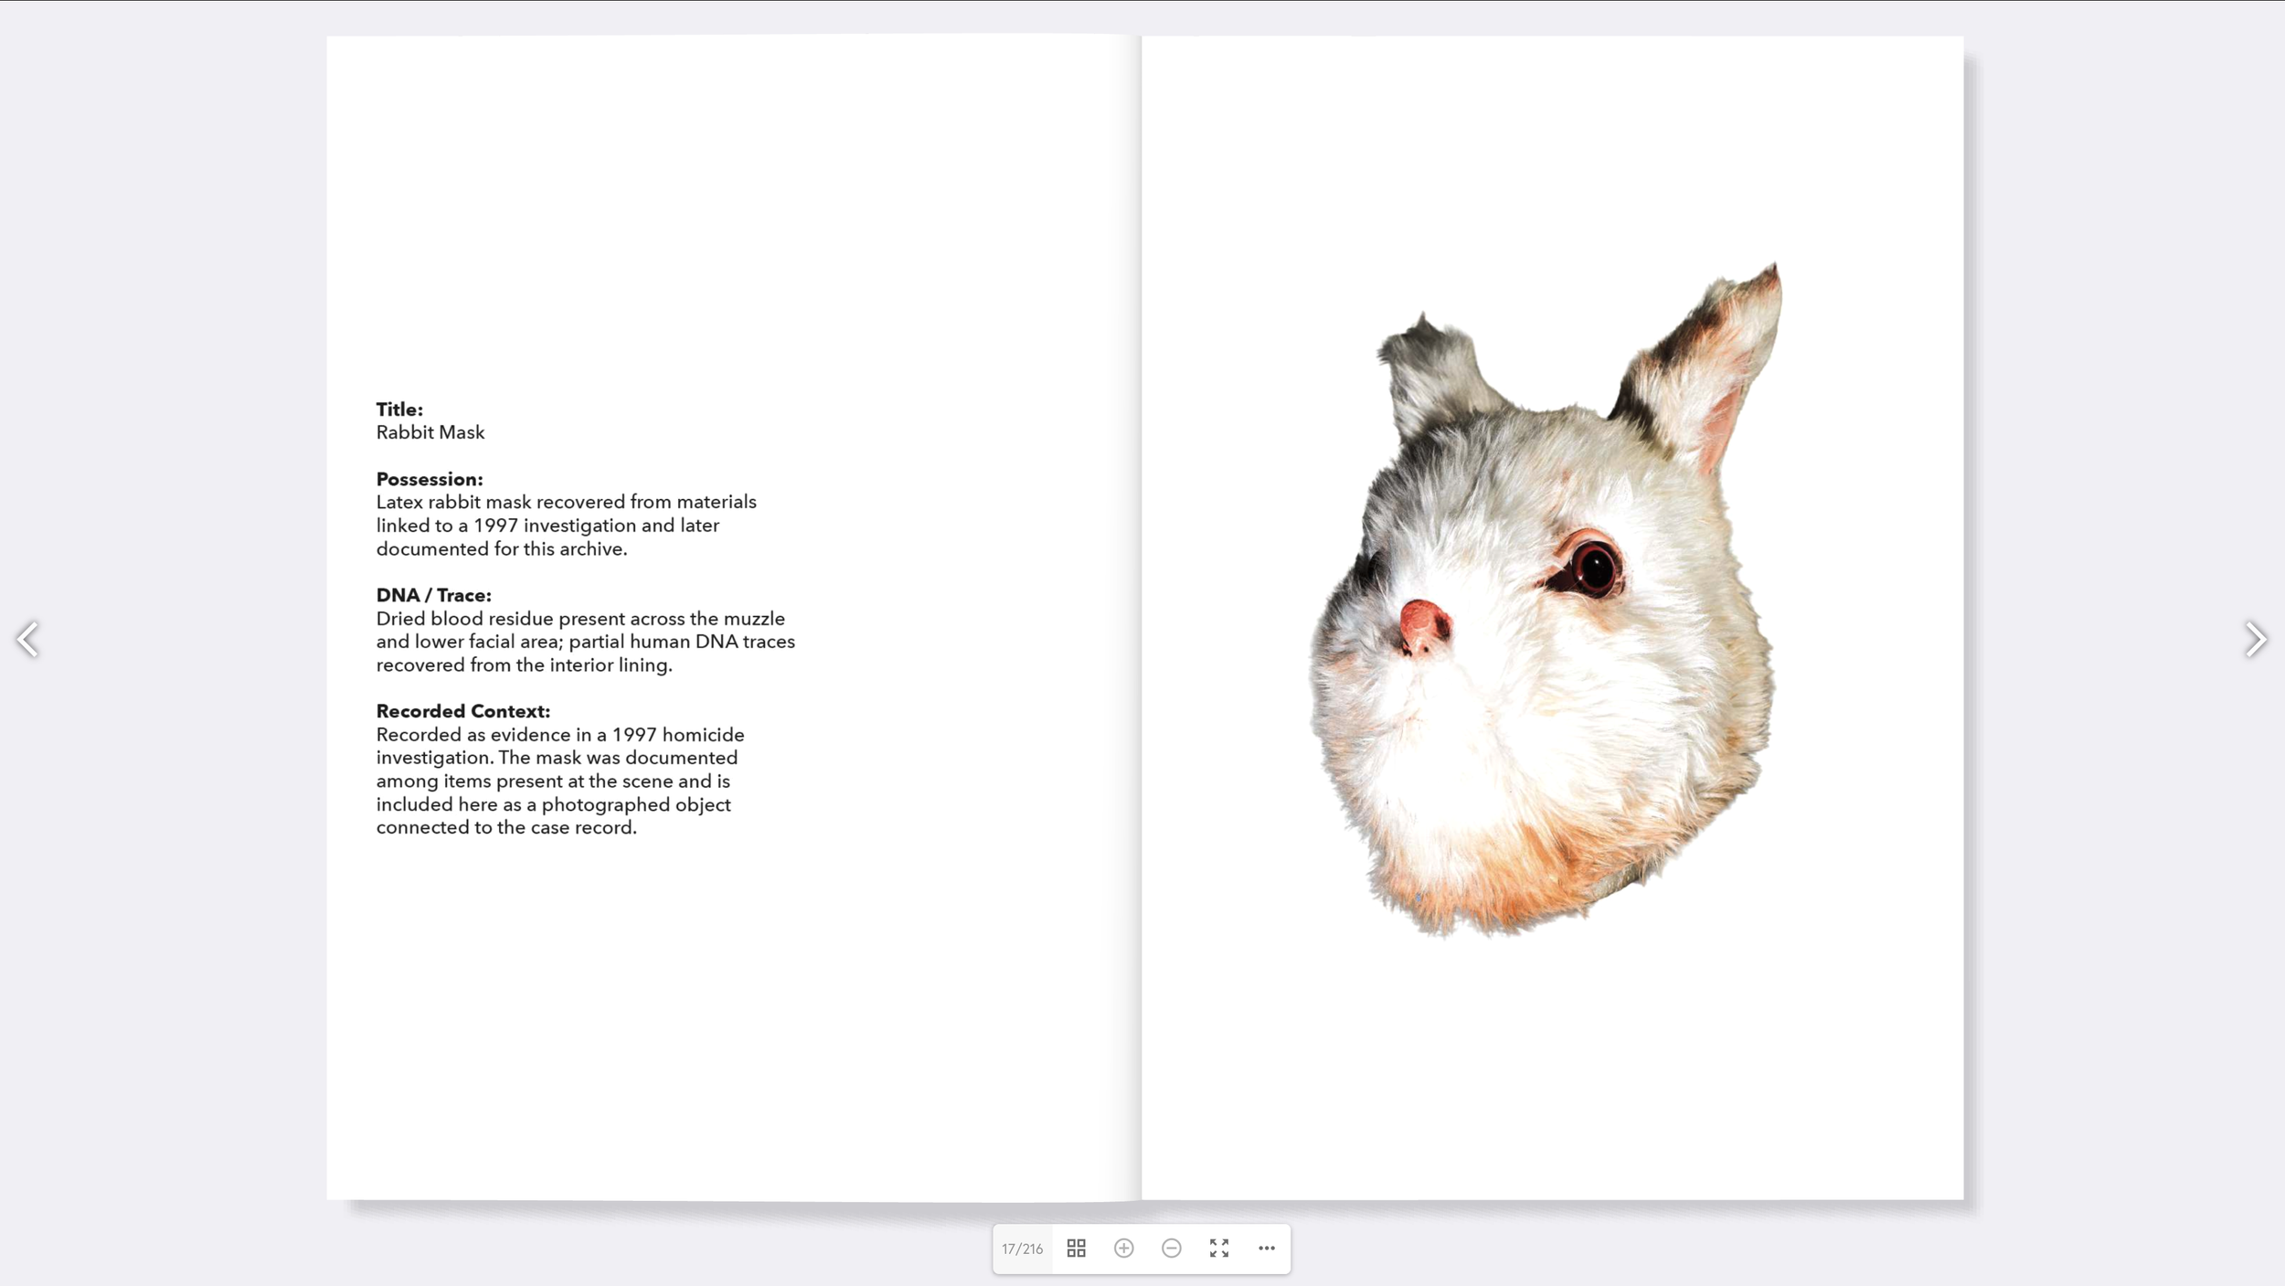The image size is (2285, 1286).
Task: Click the 17/216 page number field
Action: (x=1022, y=1249)
